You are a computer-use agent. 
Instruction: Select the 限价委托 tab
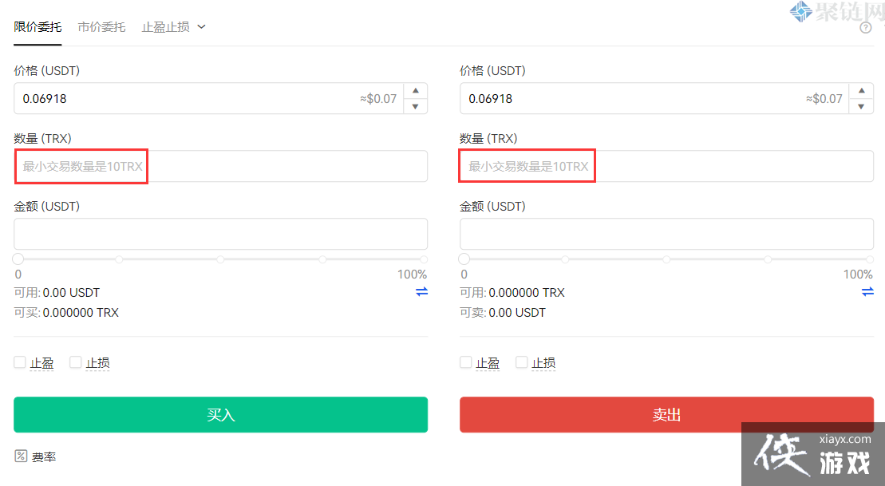(38, 26)
